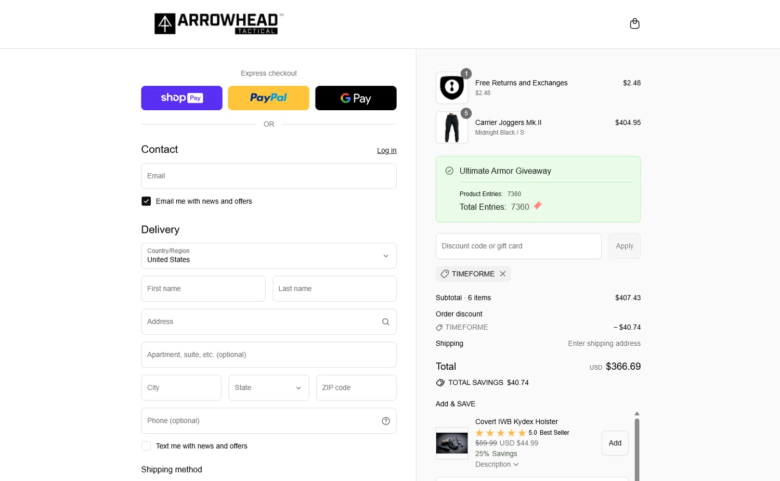Screen dimensions: 780x481
Task: Click the 'Enter shipping address' text
Action: (604, 344)
